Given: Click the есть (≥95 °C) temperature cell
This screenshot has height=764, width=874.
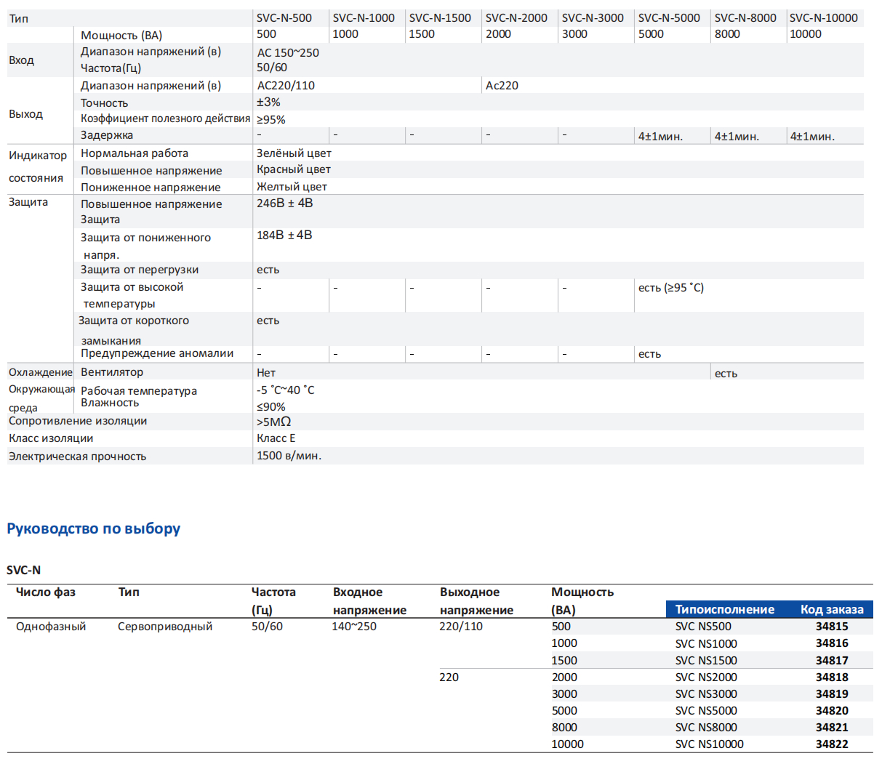Looking at the screenshot, I should click(671, 288).
